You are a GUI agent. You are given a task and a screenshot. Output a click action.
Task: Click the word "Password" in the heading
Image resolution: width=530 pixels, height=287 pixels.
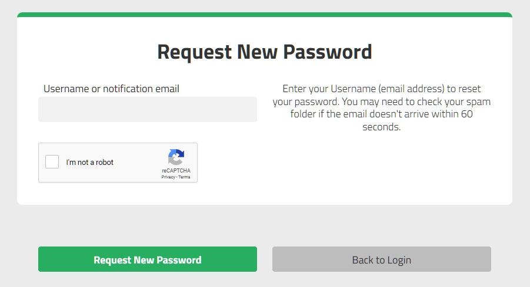tap(328, 52)
